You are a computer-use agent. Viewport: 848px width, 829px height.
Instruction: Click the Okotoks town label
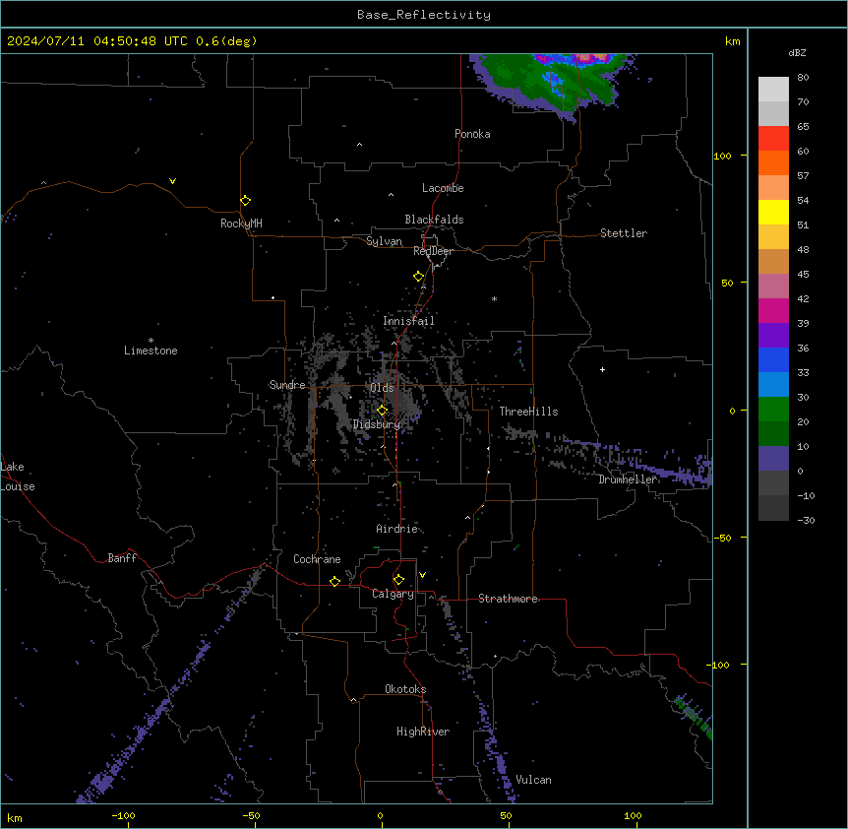(405, 689)
